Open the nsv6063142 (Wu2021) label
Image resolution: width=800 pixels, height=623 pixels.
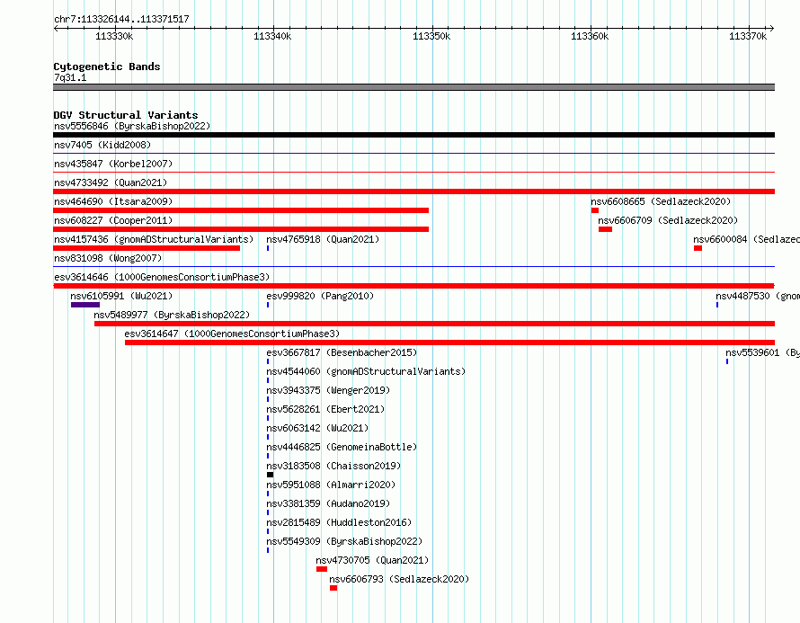coord(317,428)
